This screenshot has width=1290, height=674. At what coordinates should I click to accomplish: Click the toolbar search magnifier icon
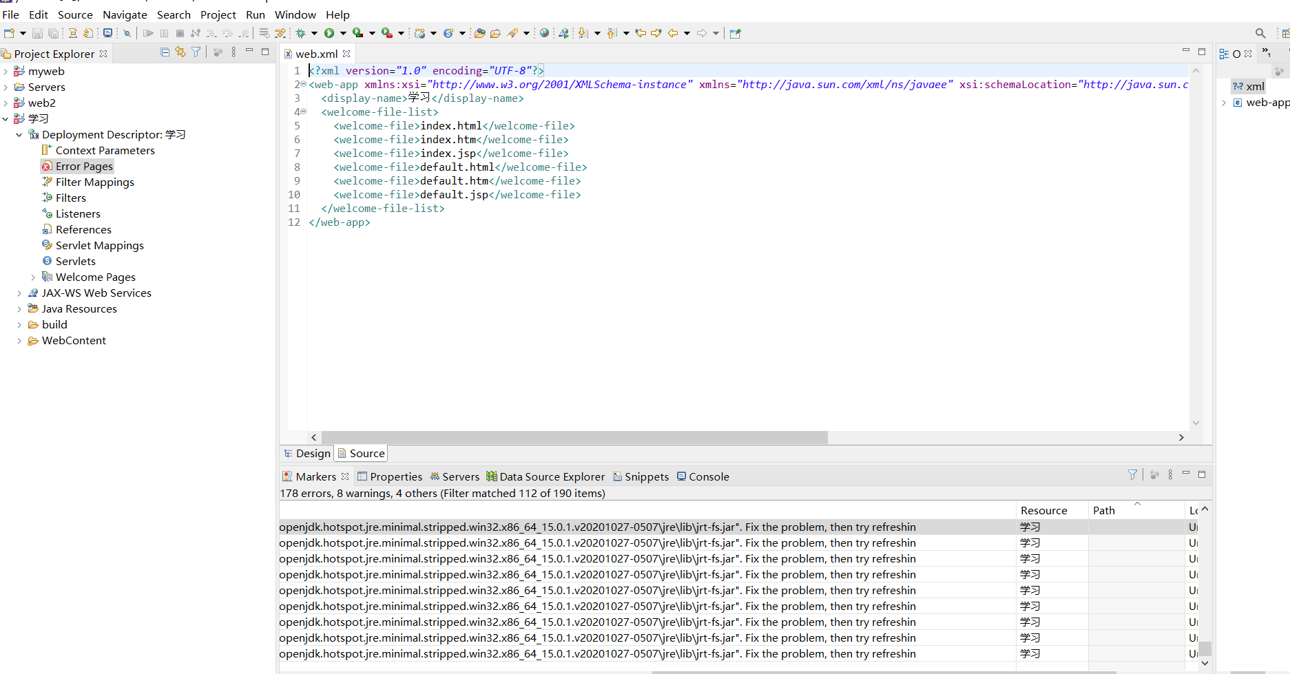(1260, 33)
